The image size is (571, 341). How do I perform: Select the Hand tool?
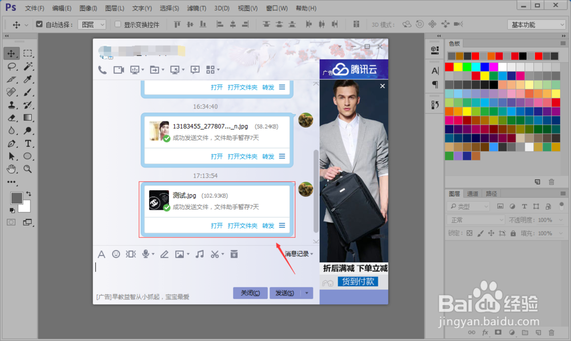[11, 169]
